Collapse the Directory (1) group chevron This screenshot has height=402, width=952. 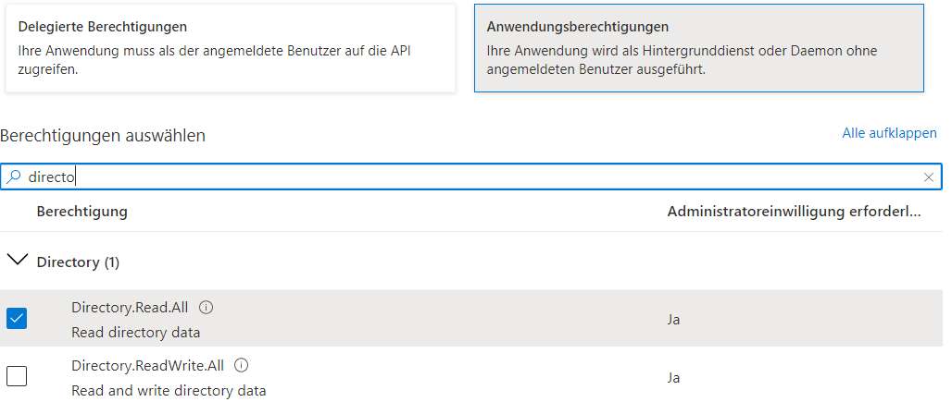[x=18, y=261]
